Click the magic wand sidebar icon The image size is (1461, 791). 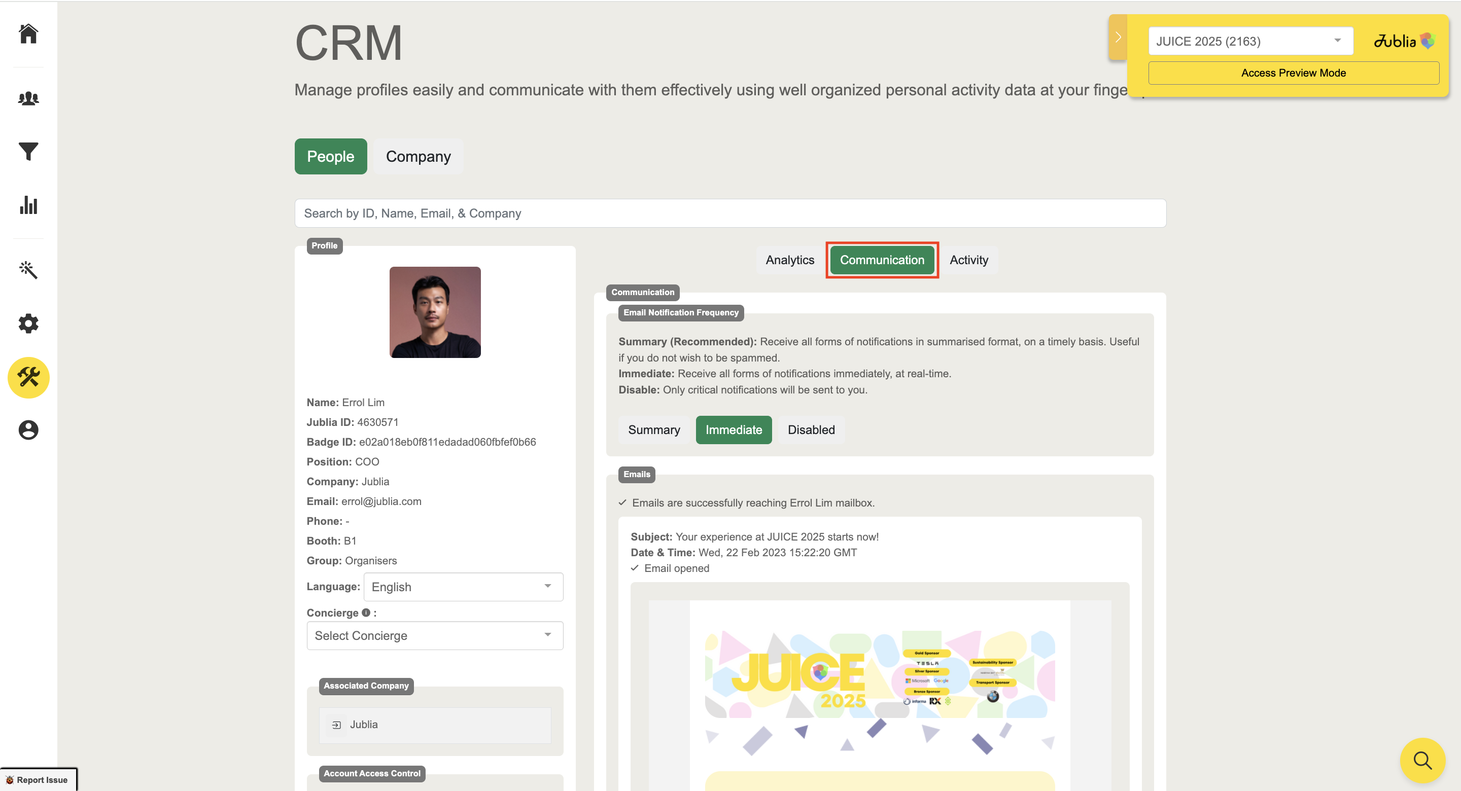(28, 270)
